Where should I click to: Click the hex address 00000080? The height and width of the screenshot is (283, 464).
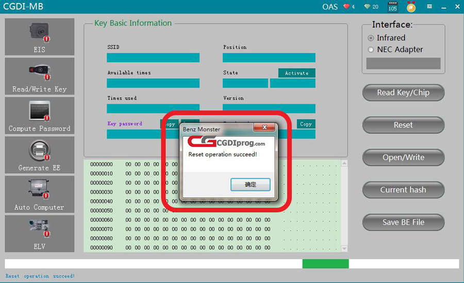pyautogui.click(x=102, y=239)
